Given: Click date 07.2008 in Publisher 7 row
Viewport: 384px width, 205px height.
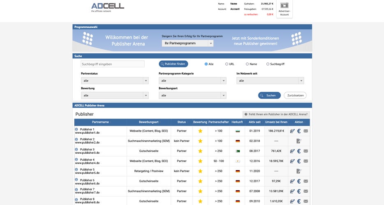Looking at the screenshot, I should point(254,191).
